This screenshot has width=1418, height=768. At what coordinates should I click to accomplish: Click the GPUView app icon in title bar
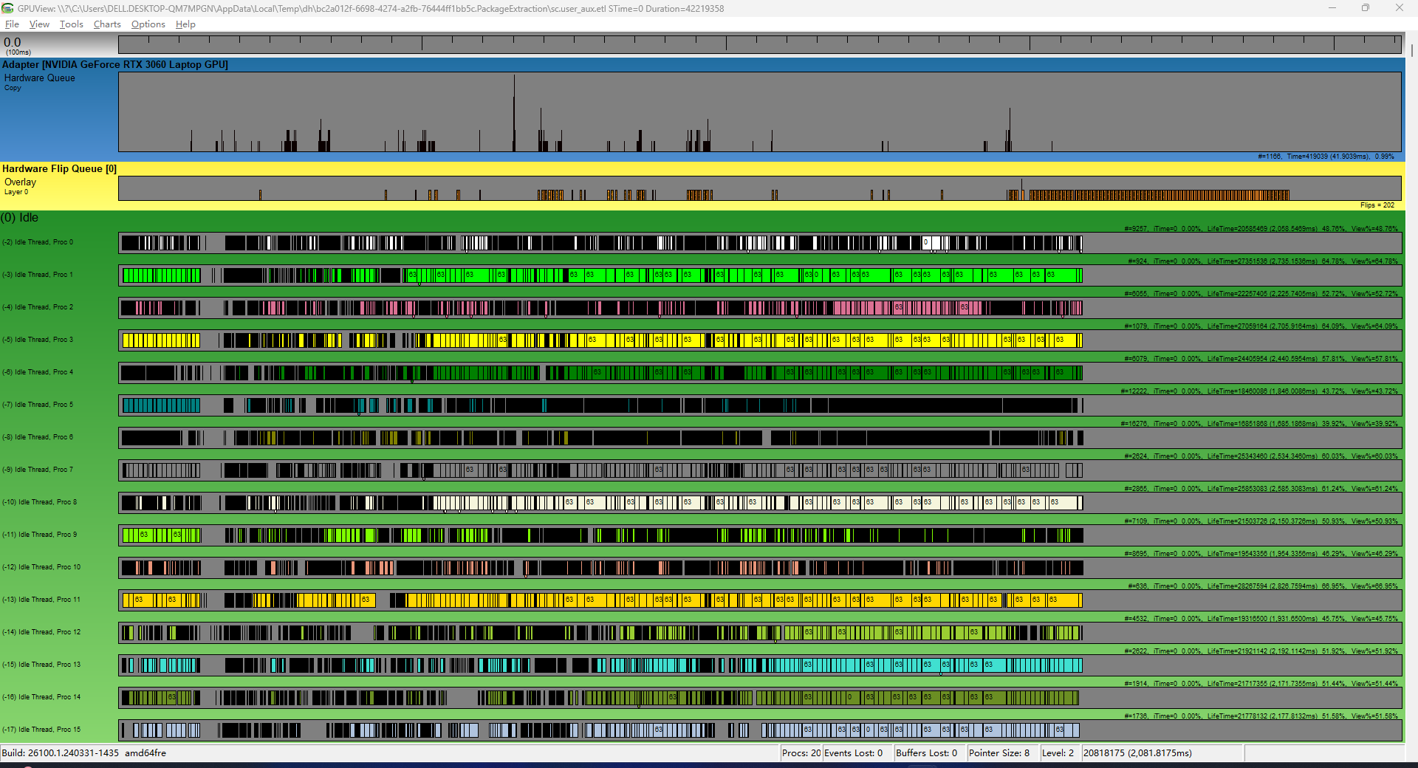tap(8, 8)
